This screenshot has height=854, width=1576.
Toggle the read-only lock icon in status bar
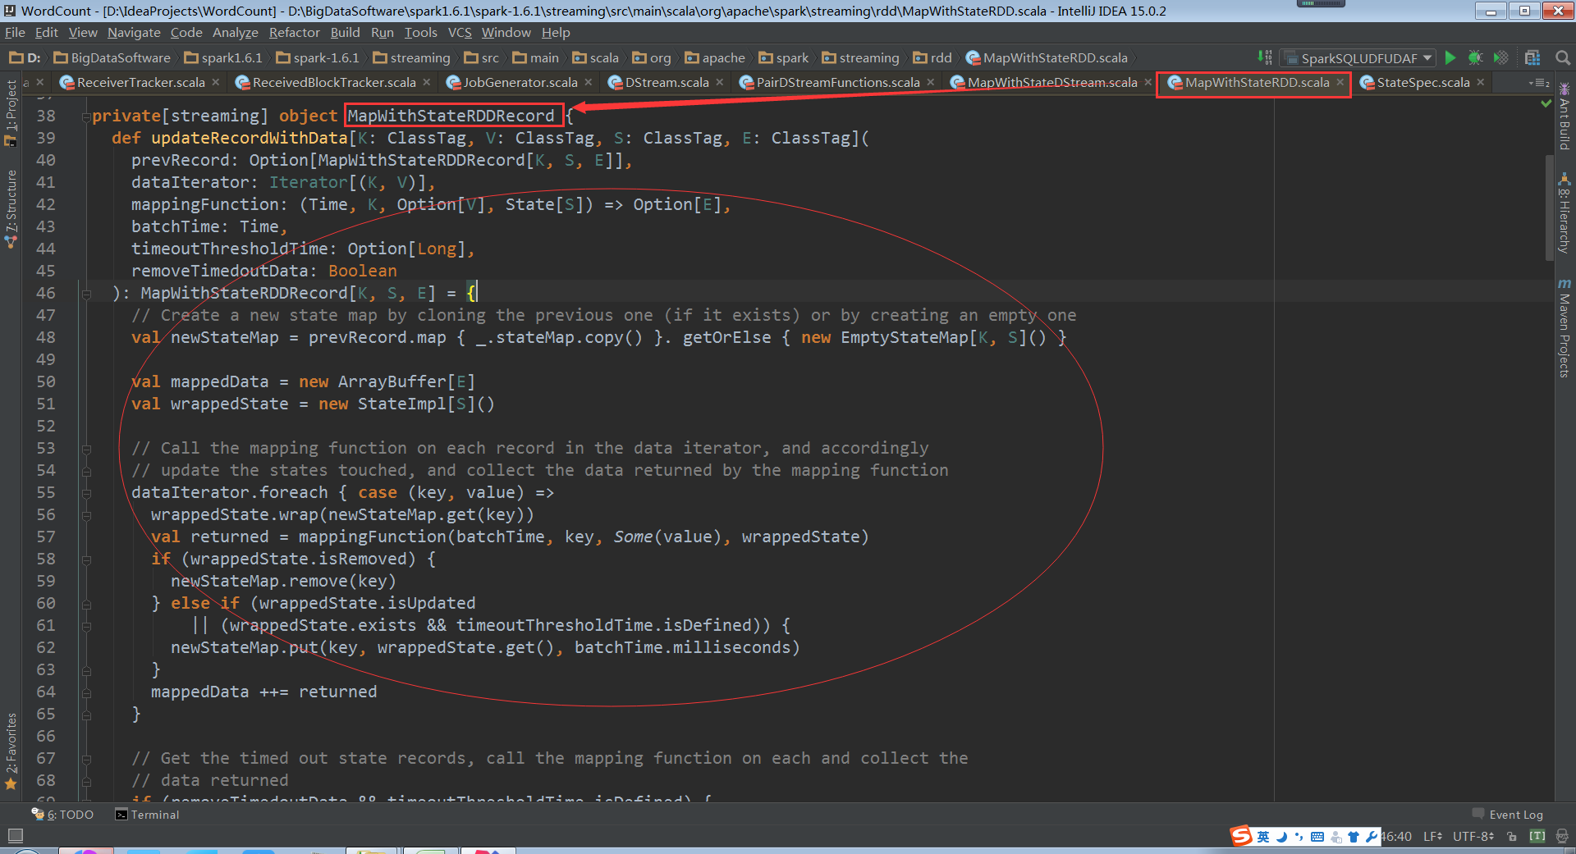1512,837
